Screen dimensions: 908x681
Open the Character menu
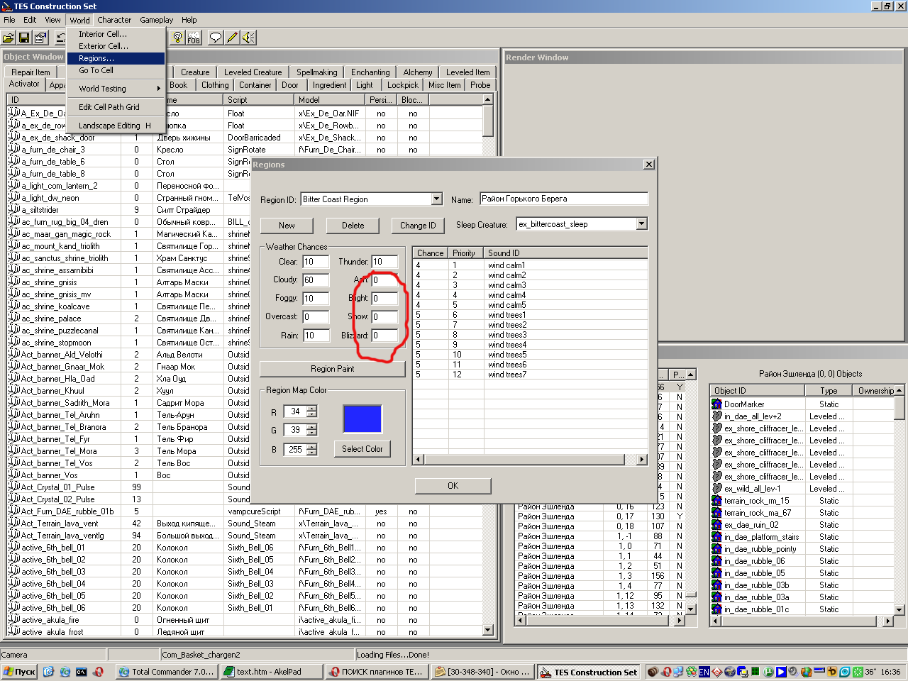(114, 20)
